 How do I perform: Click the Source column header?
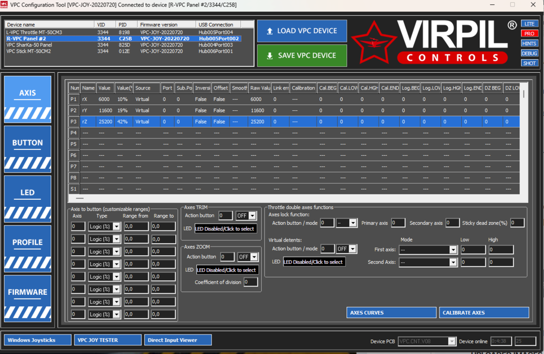coord(146,88)
